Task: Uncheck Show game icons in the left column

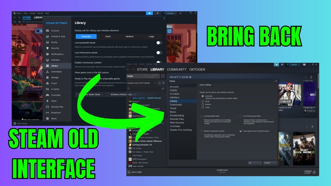Action: 241,131
